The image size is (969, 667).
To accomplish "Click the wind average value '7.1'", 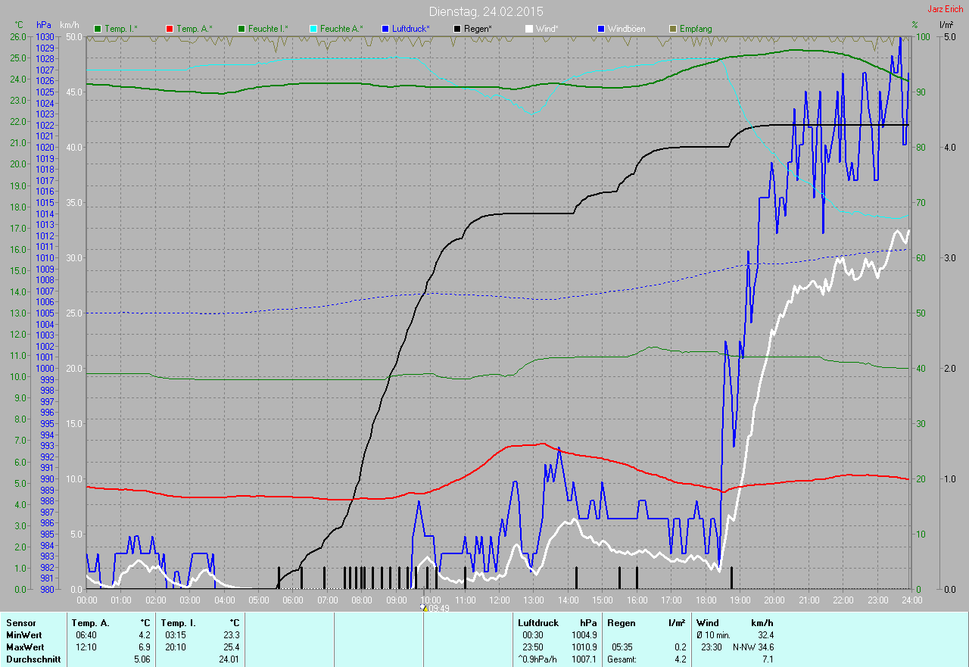I will pyautogui.click(x=767, y=659).
